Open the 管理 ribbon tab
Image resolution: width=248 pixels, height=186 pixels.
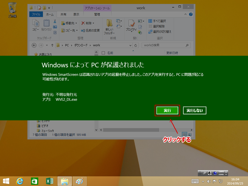click(97, 14)
